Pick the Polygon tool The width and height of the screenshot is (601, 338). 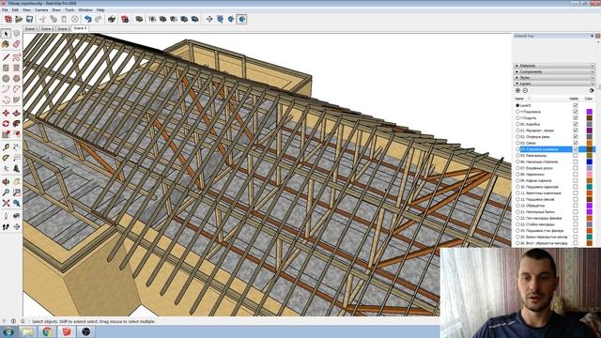click(17, 79)
